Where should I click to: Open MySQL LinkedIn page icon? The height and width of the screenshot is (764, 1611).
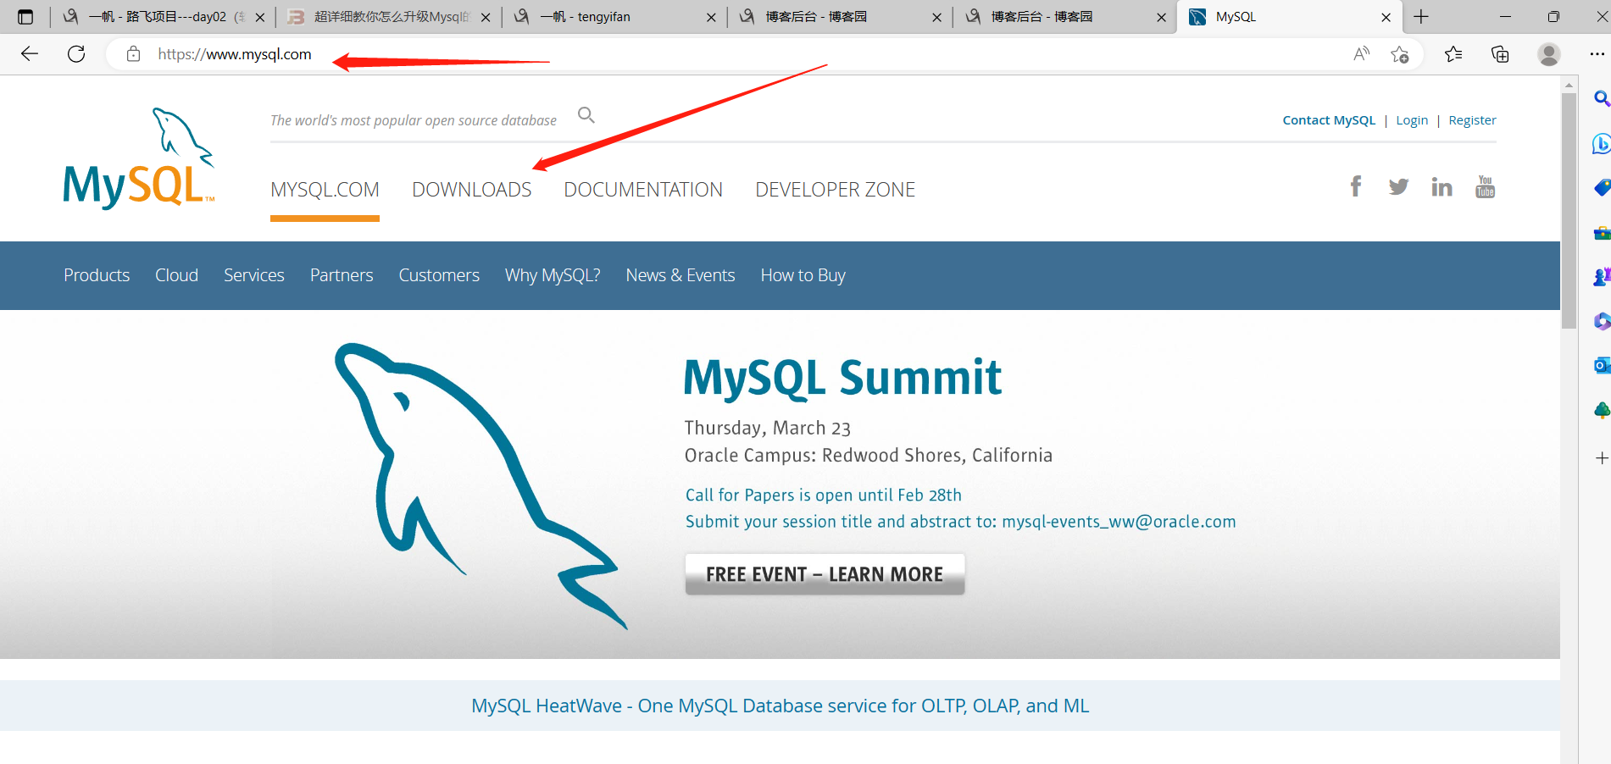[1442, 186]
